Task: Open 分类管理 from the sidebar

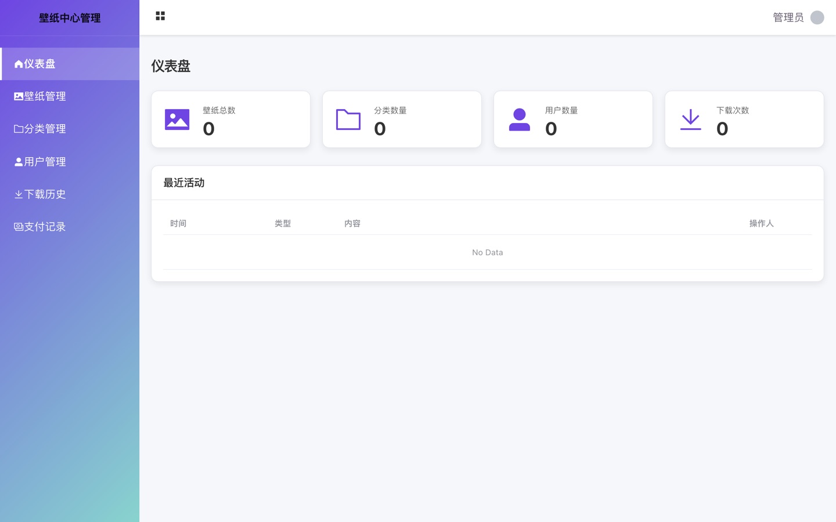Action: click(70, 129)
